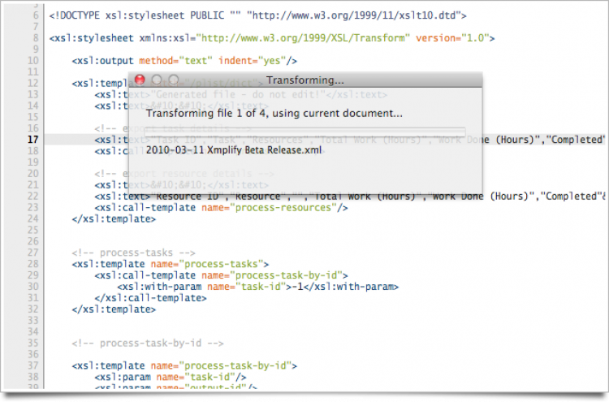Screen dimensions: 609x402
Task: Click the minimize button of Transforming dialog
Action: coord(157,80)
